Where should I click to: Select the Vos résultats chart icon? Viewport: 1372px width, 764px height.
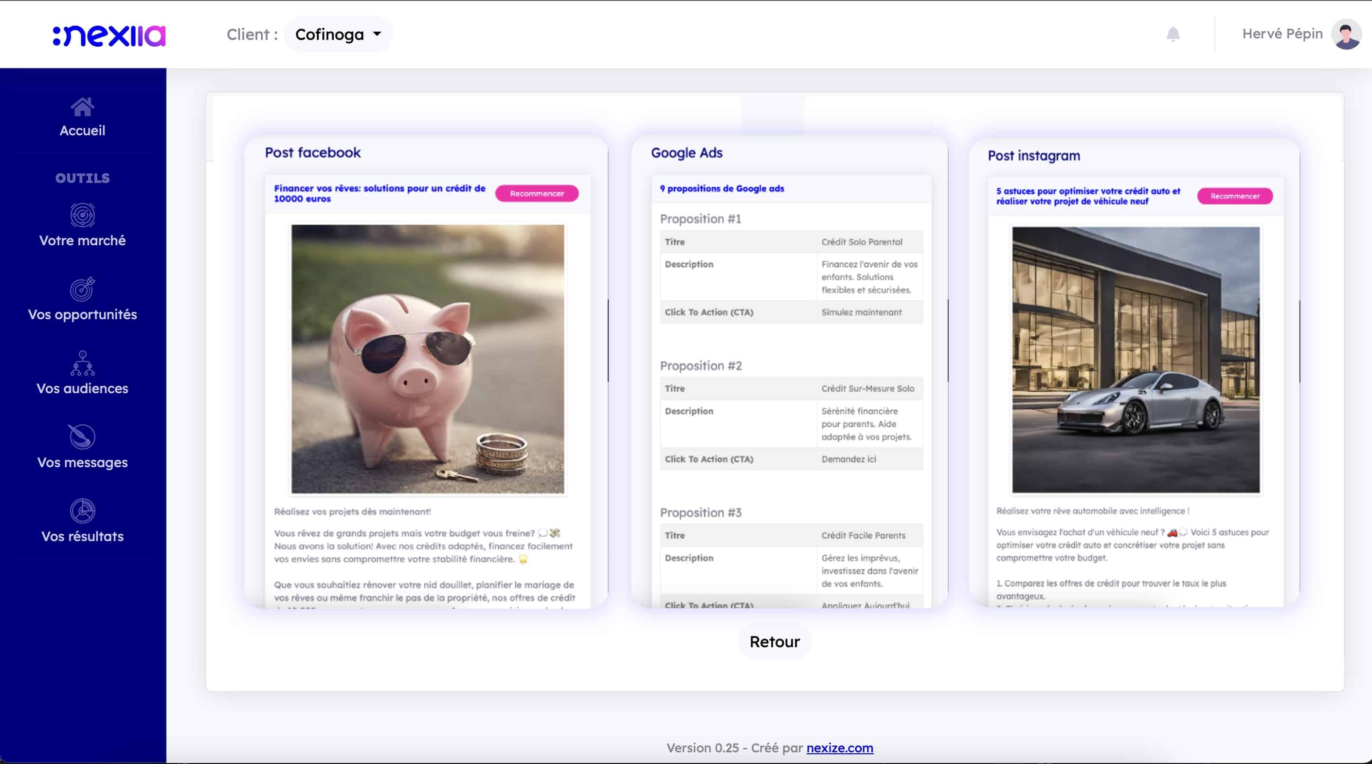83,511
